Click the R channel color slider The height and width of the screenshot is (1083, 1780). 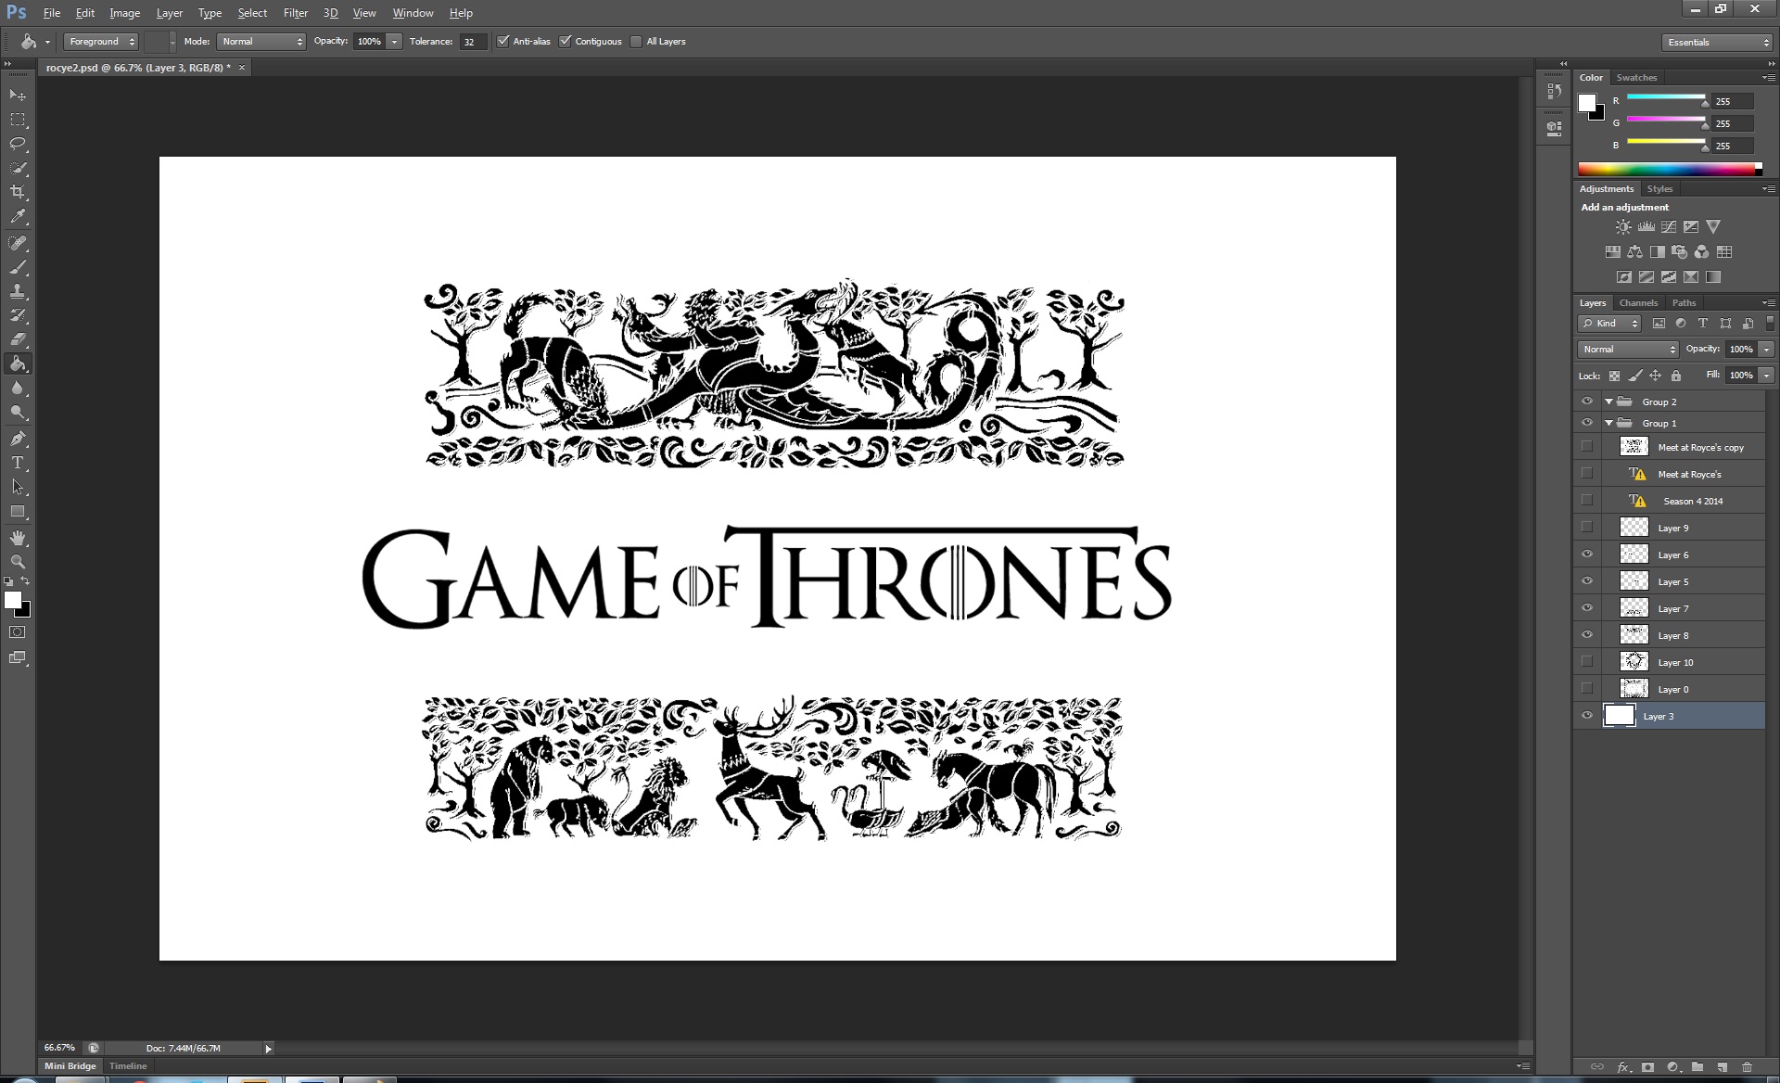pos(1666,98)
